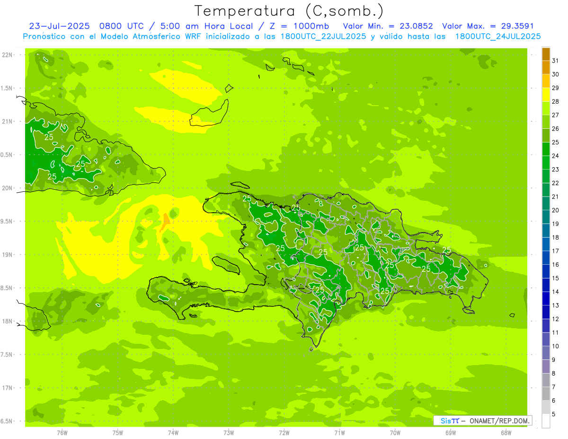
Task: Click the '72W' longitude label
Action: click(x=284, y=432)
